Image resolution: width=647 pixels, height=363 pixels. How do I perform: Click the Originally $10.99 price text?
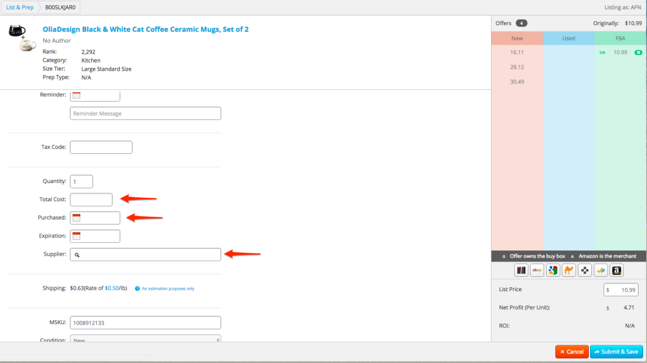[x=617, y=23]
